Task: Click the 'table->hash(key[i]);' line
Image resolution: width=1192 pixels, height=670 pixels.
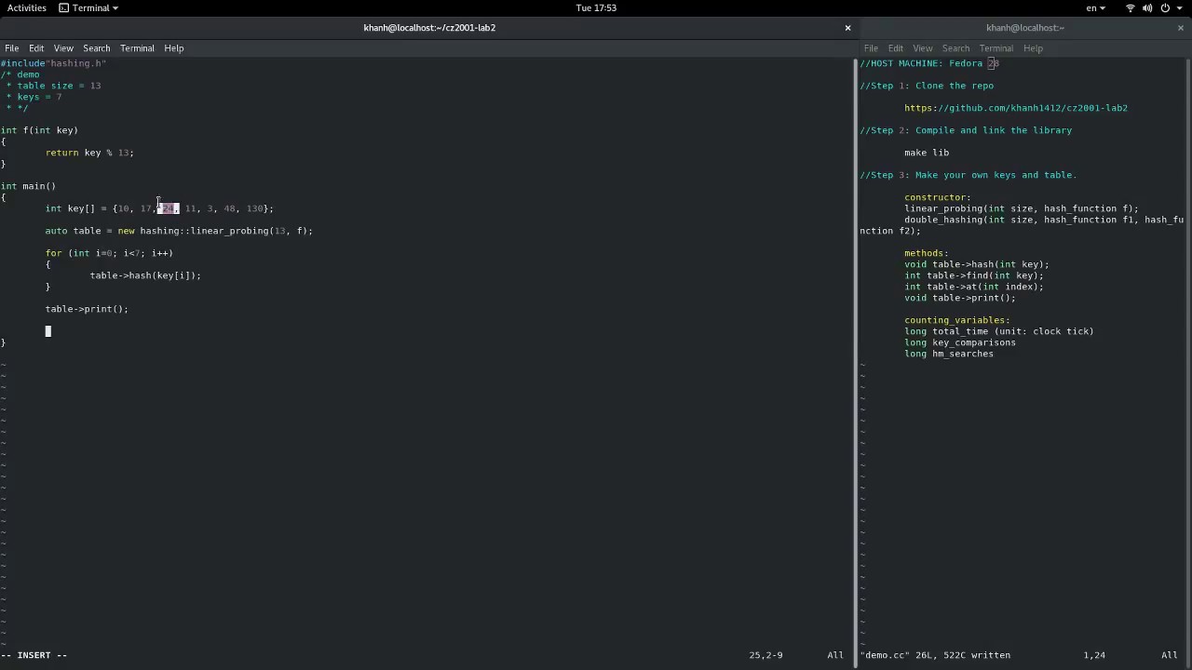Action: pyautogui.click(x=145, y=275)
